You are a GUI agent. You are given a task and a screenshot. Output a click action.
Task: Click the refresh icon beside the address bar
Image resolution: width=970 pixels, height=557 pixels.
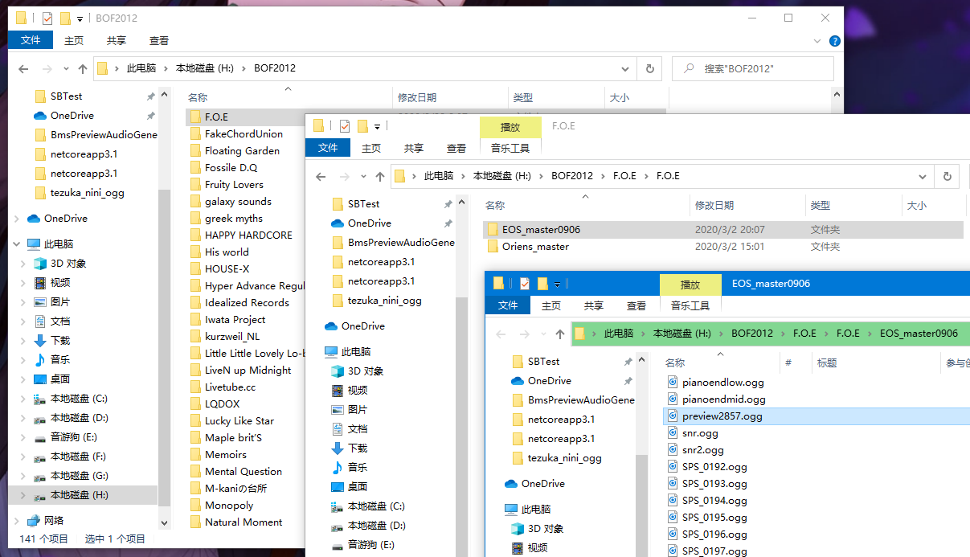point(649,69)
